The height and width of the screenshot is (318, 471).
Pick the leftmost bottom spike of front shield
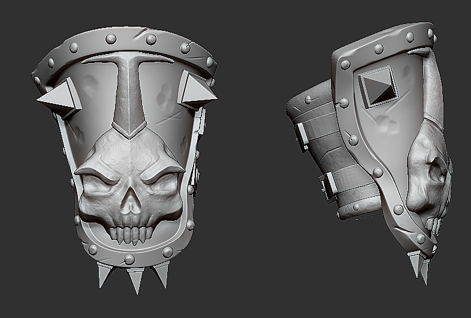[104, 274]
